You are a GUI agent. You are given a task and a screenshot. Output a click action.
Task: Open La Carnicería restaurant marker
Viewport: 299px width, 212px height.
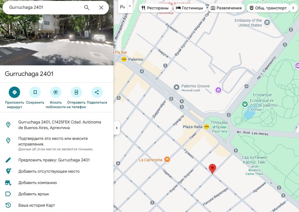(167, 160)
